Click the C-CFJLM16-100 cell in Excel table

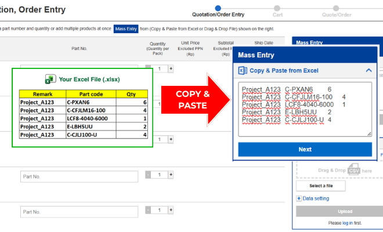91,110
